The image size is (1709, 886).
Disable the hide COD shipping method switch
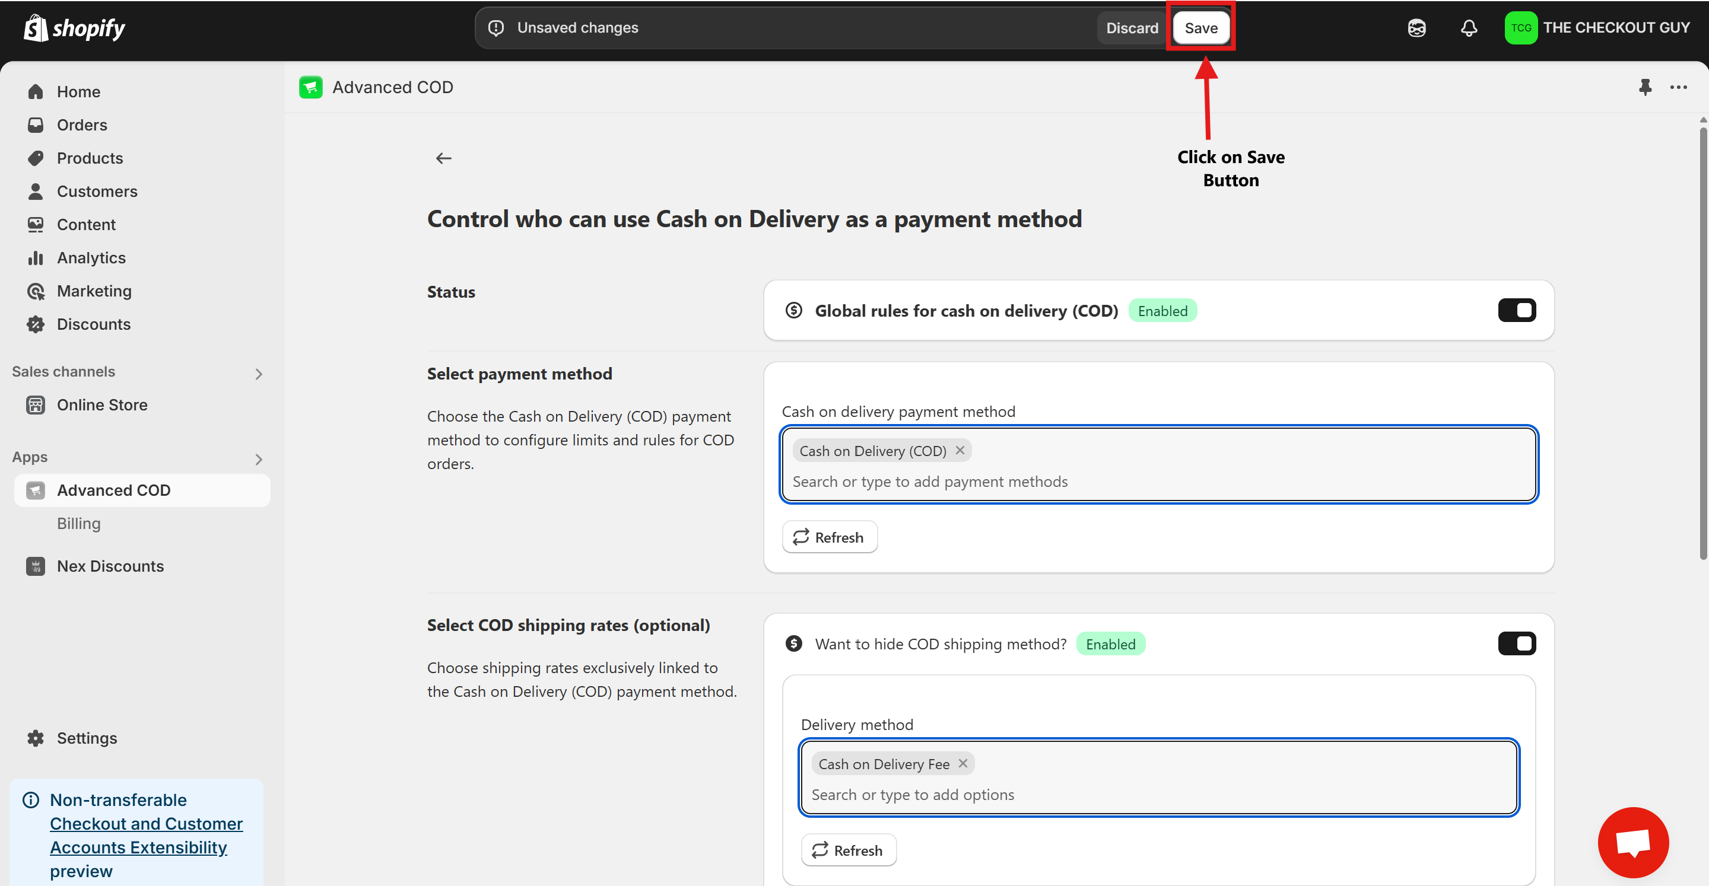coord(1516,643)
